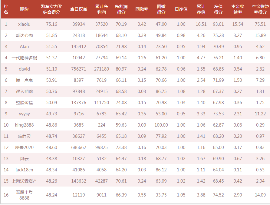This screenshot has height=205, width=270.
Task: Click nickname 朋来2020
Action: [24, 147]
